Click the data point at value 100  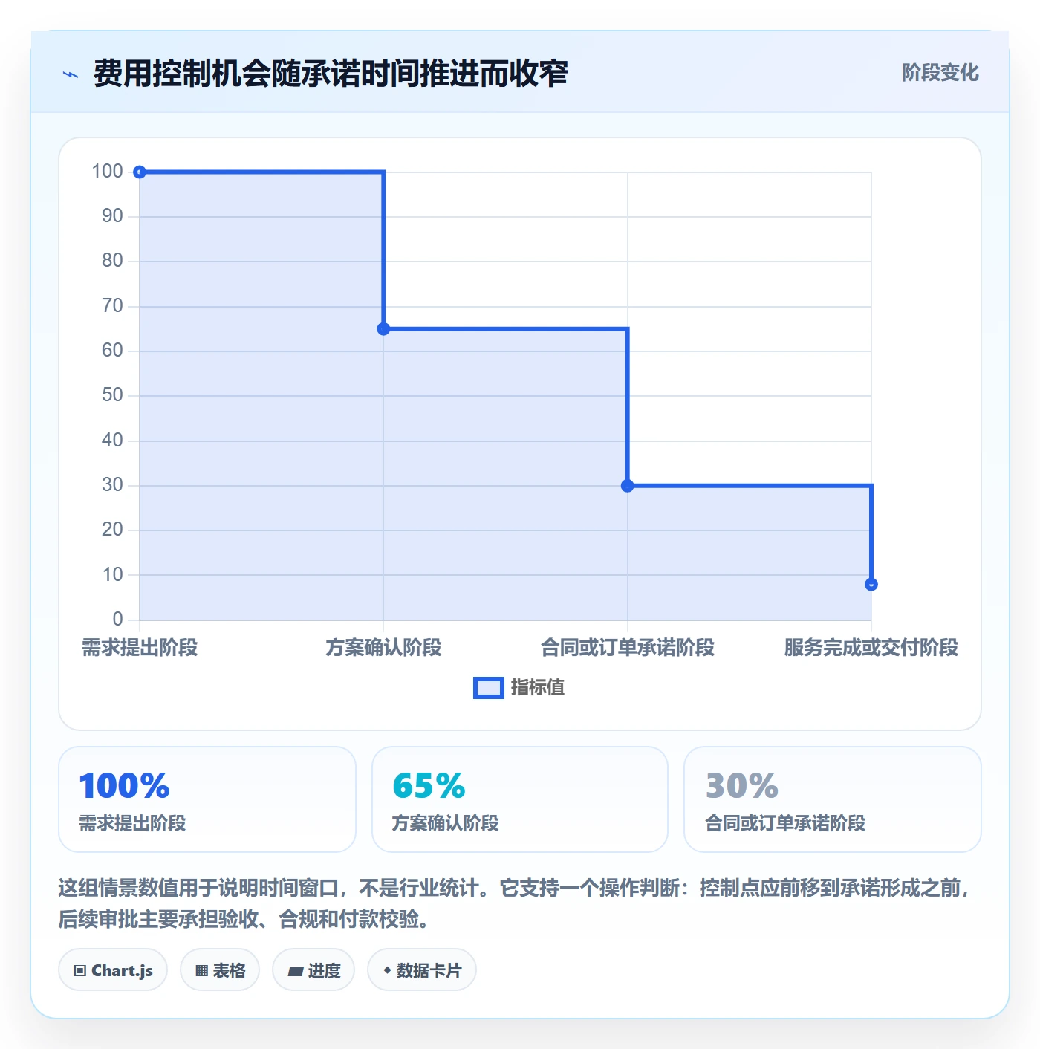click(x=140, y=172)
